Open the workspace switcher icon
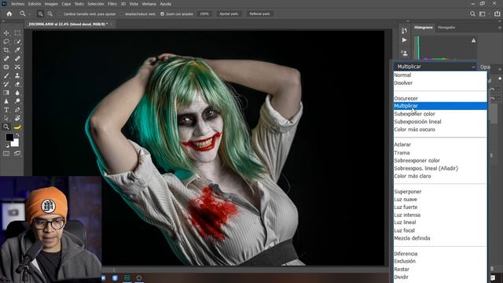The image size is (503, 283). [482, 14]
